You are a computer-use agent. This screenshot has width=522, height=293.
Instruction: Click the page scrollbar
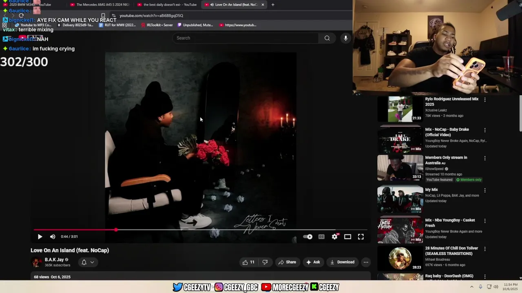coord(520,114)
